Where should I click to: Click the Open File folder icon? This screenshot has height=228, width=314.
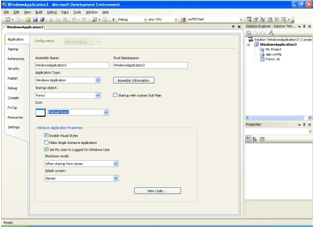click(x=28, y=19)
